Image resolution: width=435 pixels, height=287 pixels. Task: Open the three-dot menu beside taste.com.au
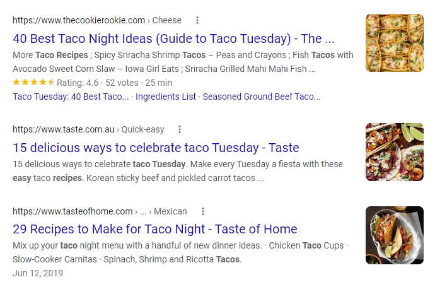pos(180,129)
